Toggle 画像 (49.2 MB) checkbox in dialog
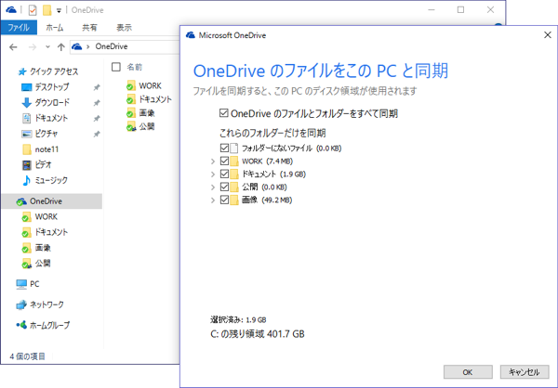The height and width of the screenshot is (388, 558). pos(224,200)
